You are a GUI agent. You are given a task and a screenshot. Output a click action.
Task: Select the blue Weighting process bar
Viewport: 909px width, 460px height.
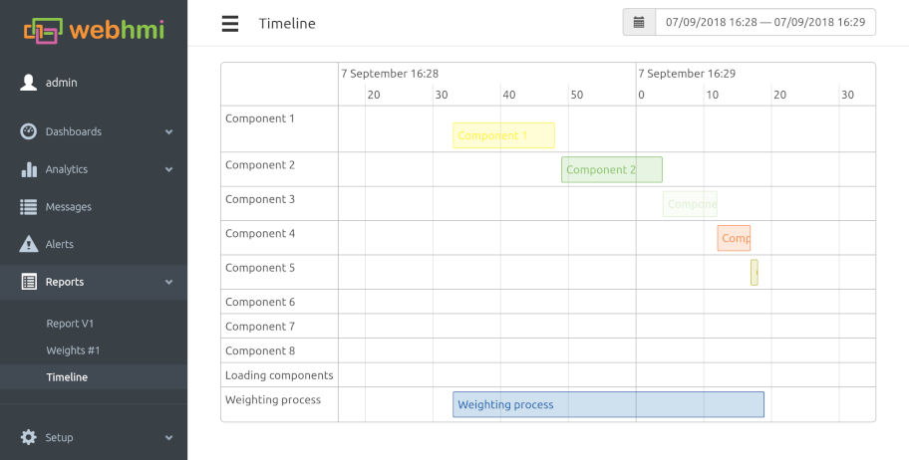pos(608,404)
